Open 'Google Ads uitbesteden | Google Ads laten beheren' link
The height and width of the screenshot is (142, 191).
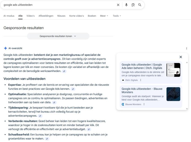coord(142,66)
